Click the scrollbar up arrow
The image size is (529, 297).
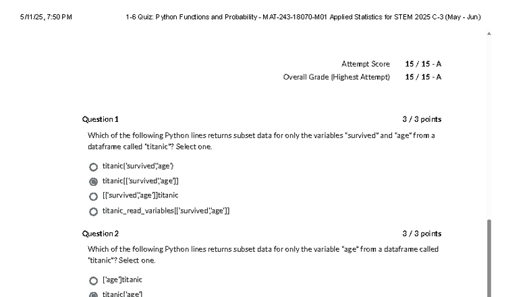coord(489,33)
